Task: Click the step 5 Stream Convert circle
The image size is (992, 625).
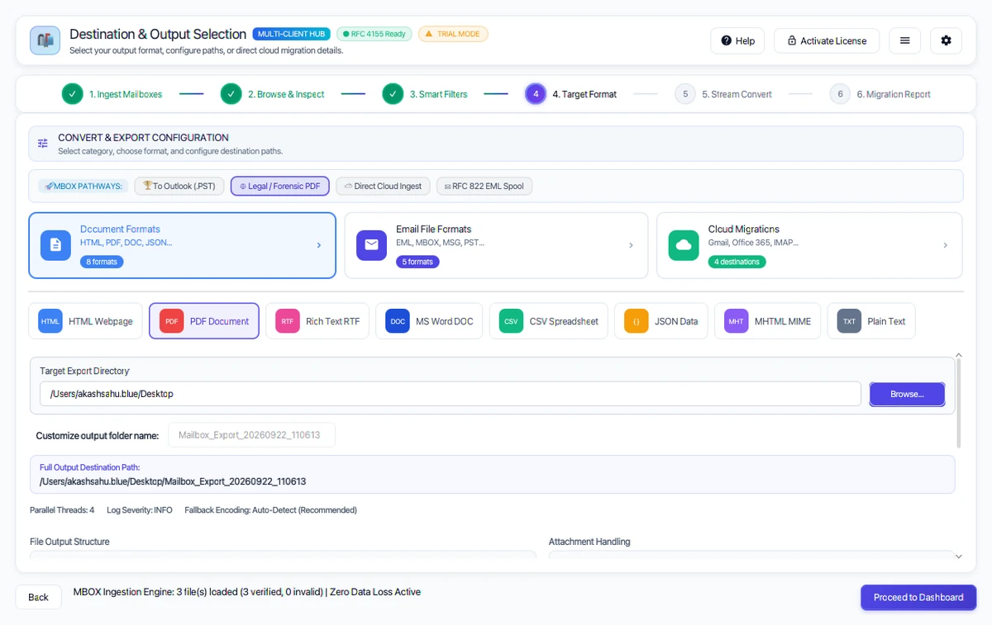Action: click(x=684, y=94)
